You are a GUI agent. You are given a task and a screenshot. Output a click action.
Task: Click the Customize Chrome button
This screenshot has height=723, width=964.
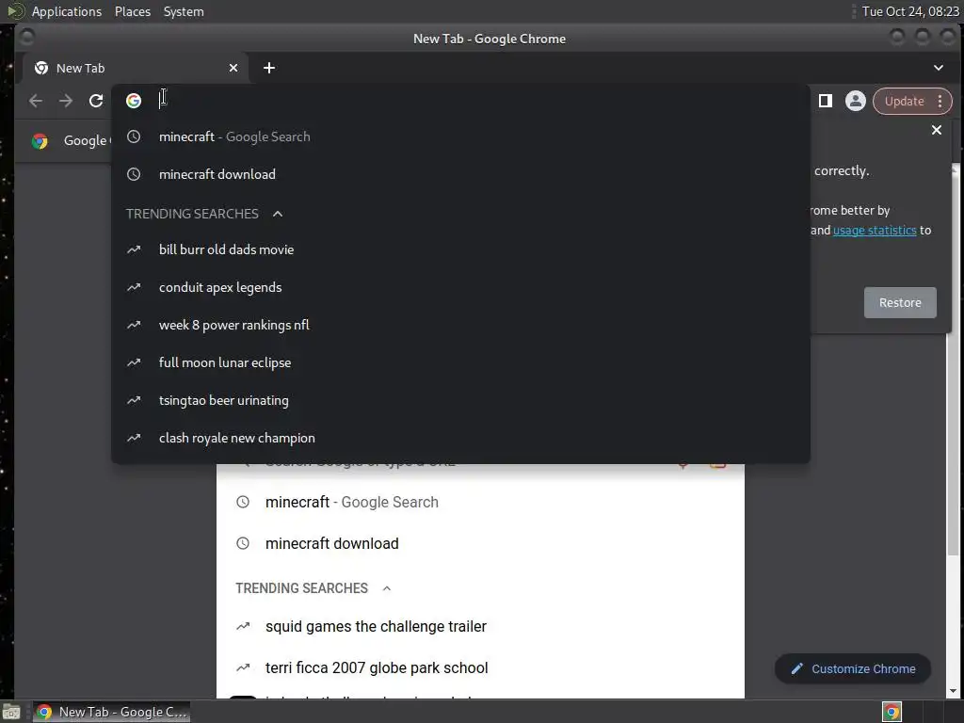[x=853, y=669]
